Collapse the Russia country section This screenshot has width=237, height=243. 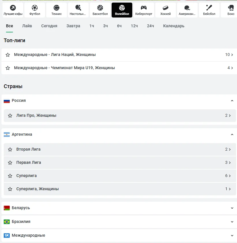pos(232,101)
